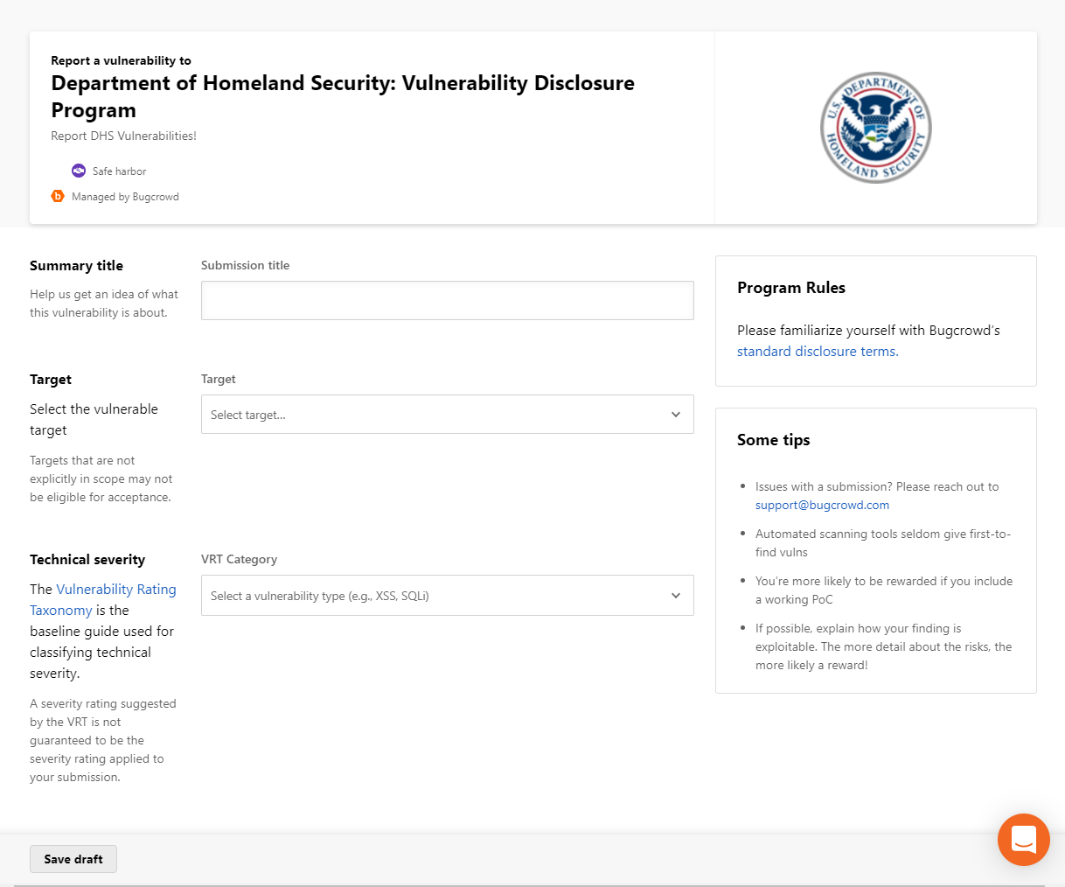Click the support@bugcrowd.com email link
1065x887 pixels.
(822, 505)
